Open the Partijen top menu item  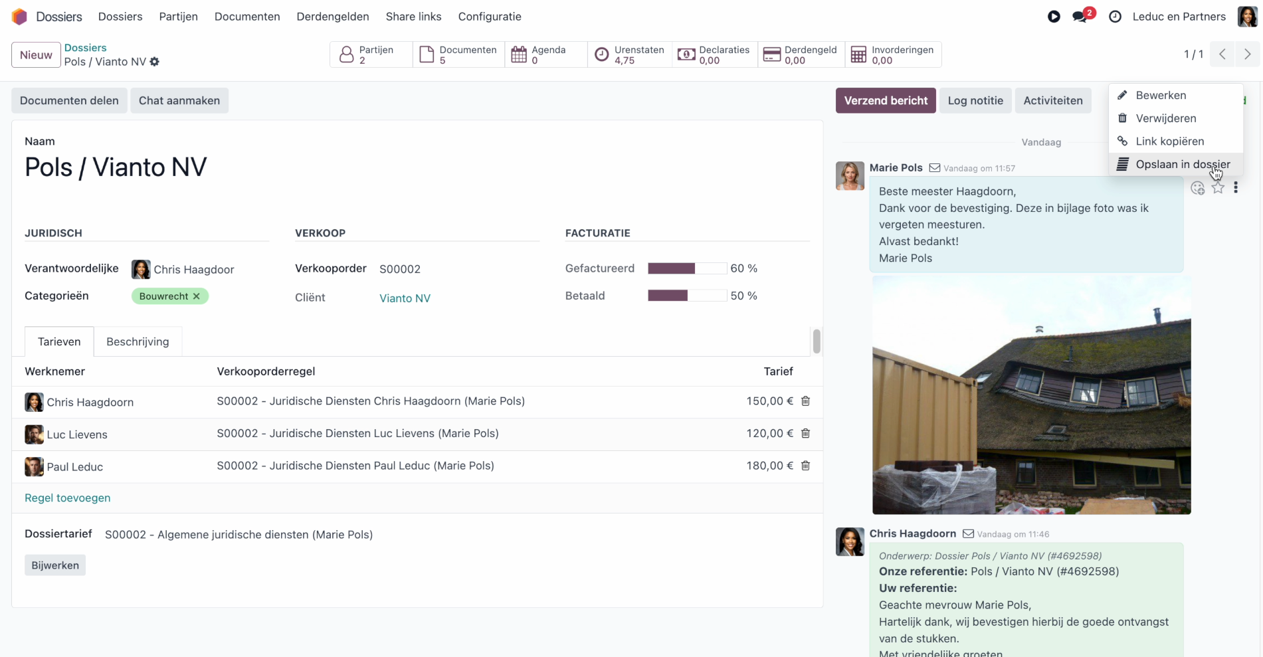179,17
